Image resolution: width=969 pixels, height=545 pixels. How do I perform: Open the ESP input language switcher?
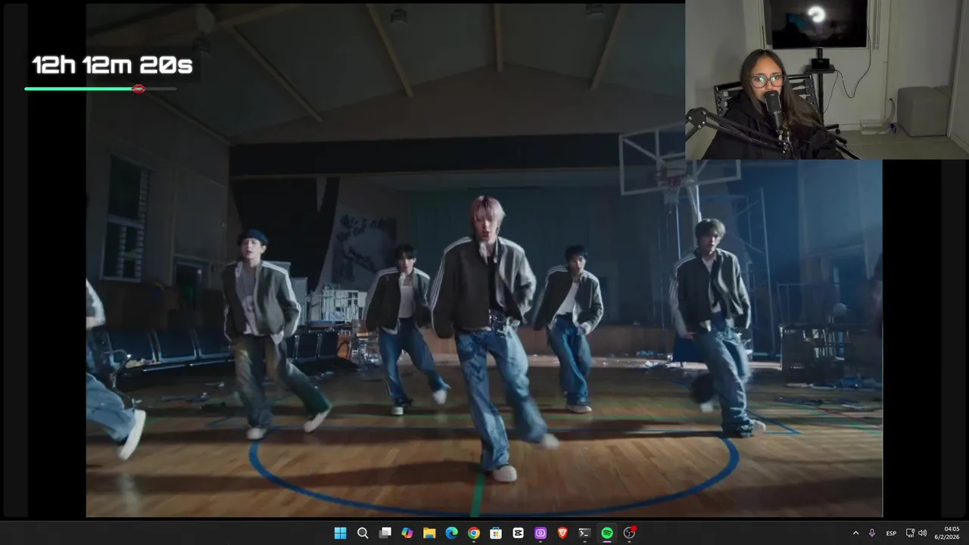(x=891, y=533)
